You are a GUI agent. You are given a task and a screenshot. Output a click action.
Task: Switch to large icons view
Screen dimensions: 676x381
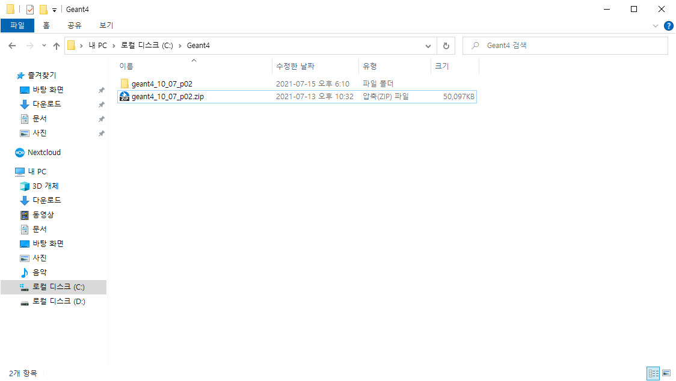(x=666, y=373)
